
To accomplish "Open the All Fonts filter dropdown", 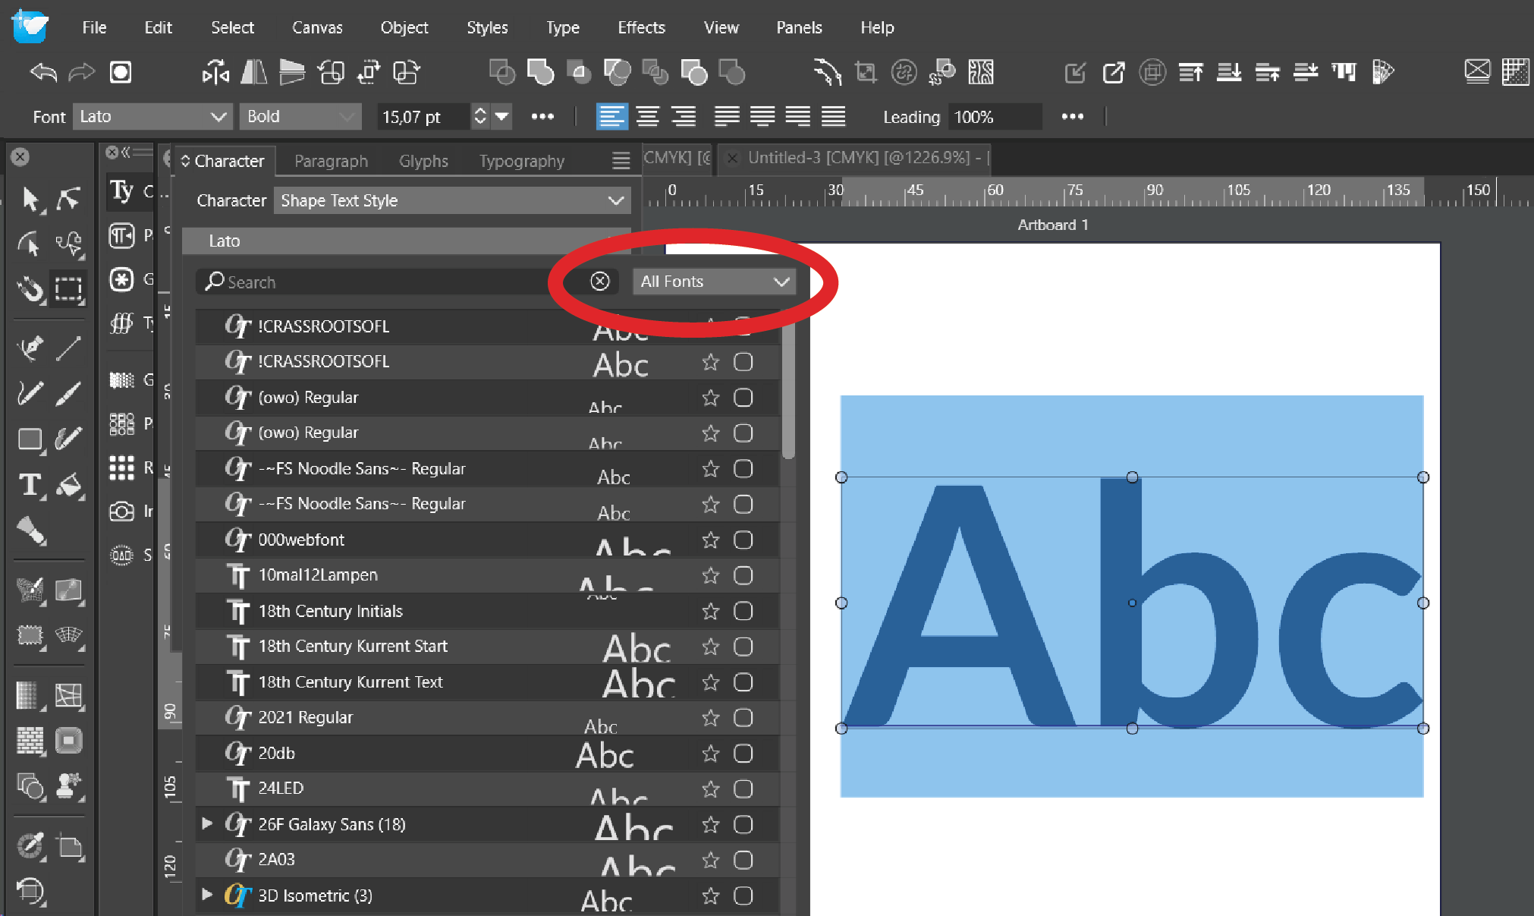I will click(x=713, y=282).
